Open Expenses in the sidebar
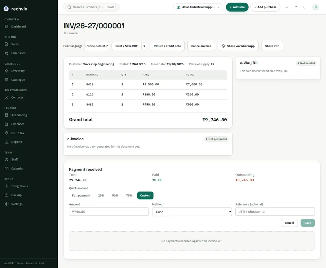 pos(18,124)
